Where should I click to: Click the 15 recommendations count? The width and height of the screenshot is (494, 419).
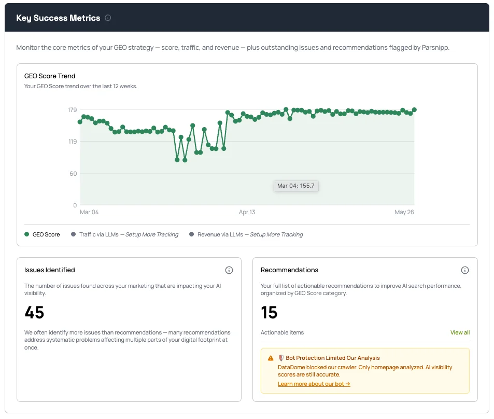269,313
